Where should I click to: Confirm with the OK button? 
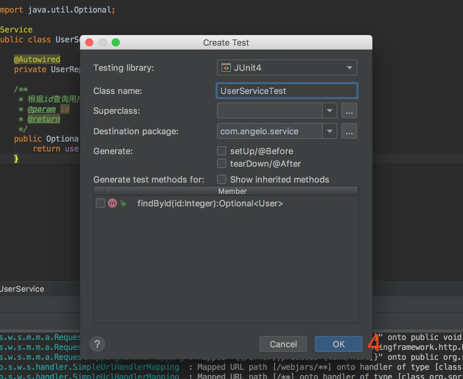point(339,344)
